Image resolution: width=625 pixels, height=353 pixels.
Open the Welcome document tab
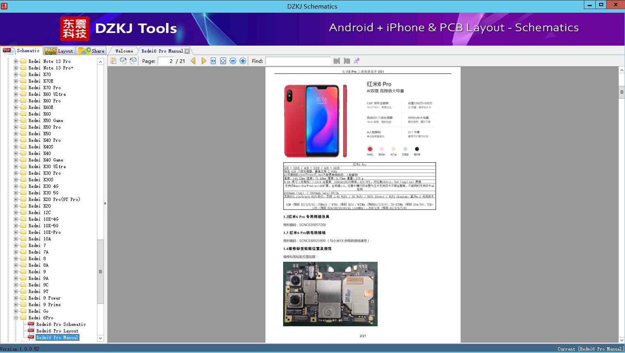124,51
